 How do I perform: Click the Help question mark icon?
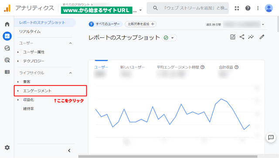click(x=248, y=8)
